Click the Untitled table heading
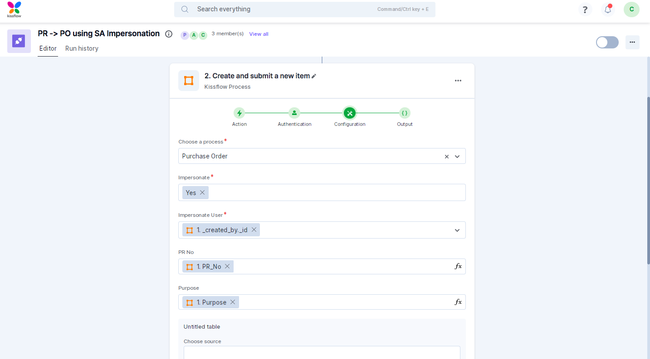Viewport: 650px width, 359px height. point(202,326)
